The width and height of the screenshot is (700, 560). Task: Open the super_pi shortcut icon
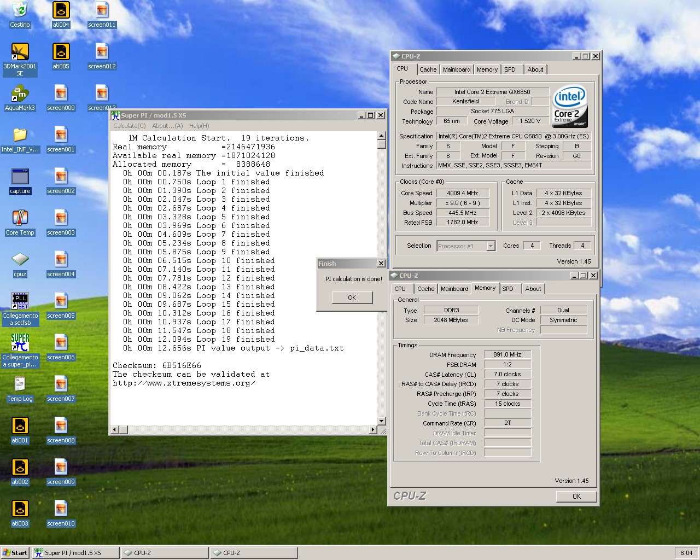(20, 343)
